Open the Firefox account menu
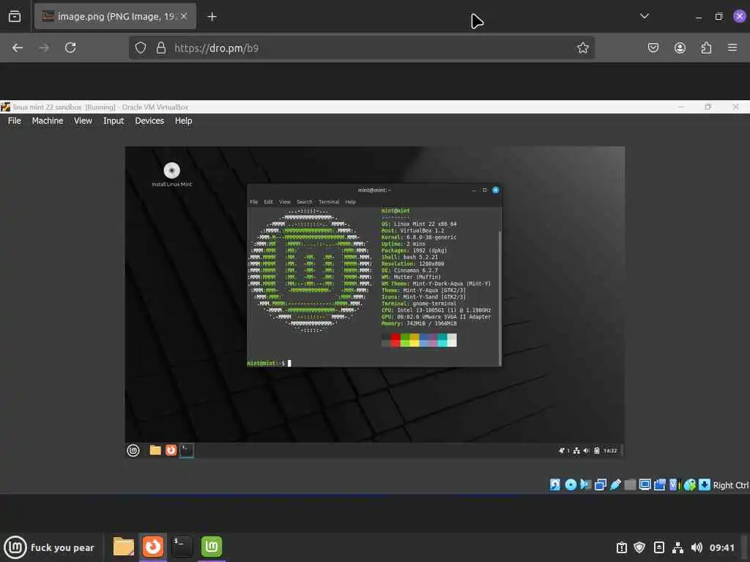The image size is (750, 562). tap(680, 48)
